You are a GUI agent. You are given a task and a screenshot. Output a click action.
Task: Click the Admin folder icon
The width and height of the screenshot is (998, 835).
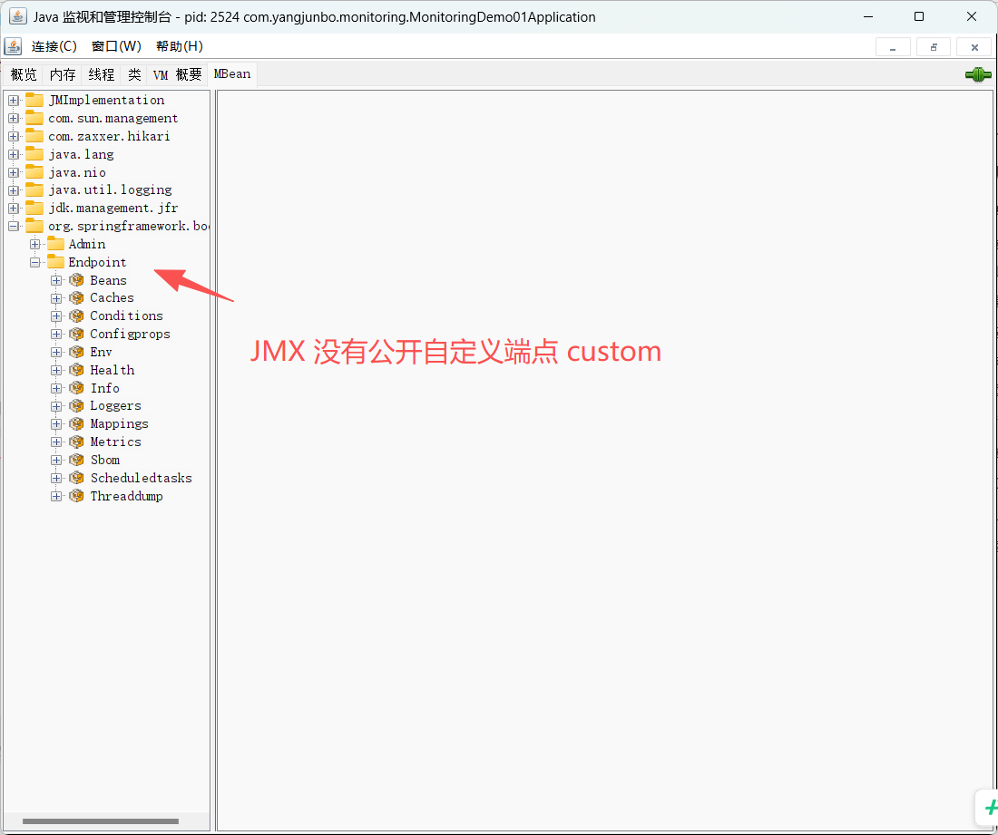[x=56, y=244]
